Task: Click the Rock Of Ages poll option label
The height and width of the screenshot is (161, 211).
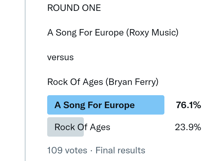Action: point(82,127)
